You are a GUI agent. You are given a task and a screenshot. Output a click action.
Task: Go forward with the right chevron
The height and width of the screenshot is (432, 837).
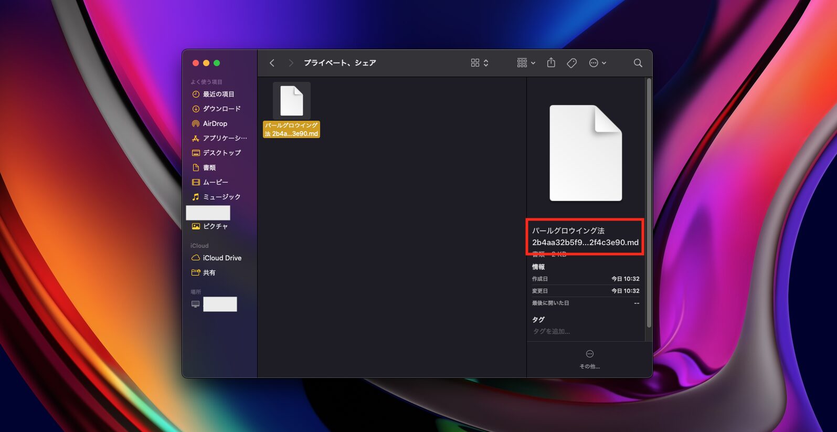291,63
